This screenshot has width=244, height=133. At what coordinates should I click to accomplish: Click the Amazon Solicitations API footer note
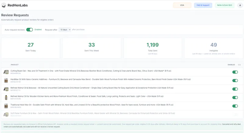coord(122,125)
